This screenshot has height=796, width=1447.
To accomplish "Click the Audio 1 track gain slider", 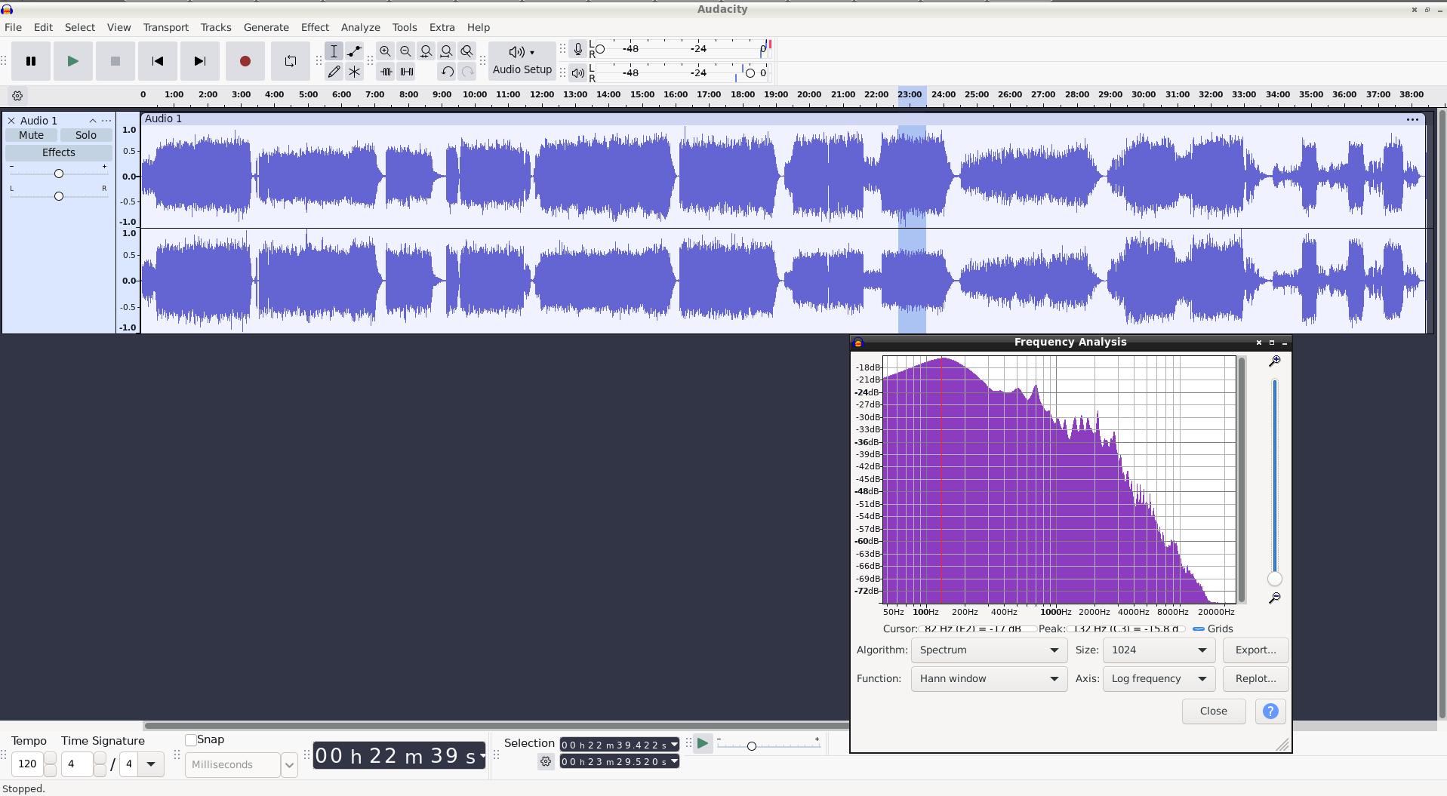I will [59, 174].
